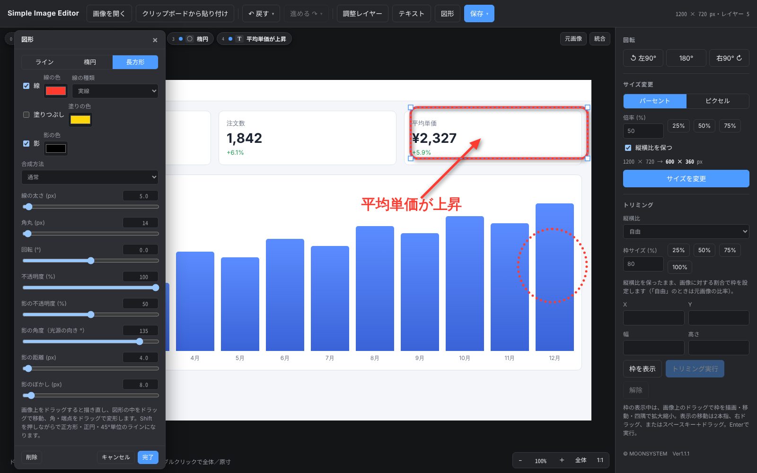This screenshot has height=473, width=757.
Task: Click the blue サイズを変更 button
Action: (686, 179)
